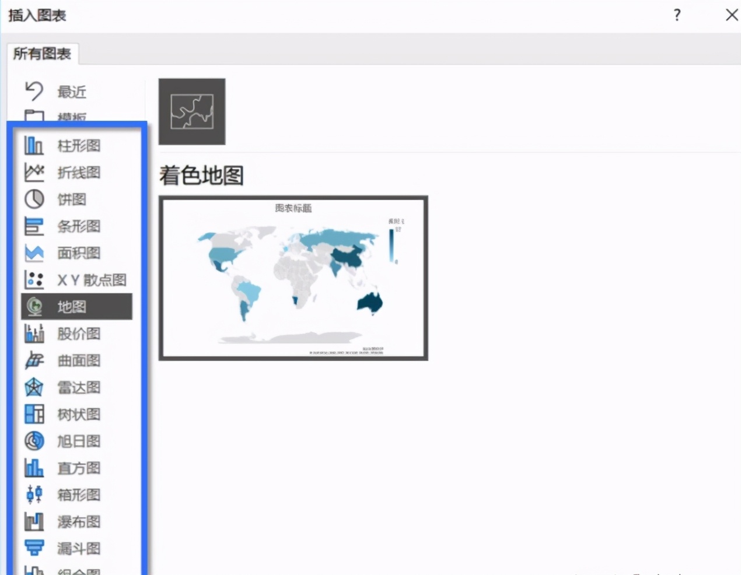Screen dimensions: 741x575
Task: Click the world map chart preview
Action: 293,278
